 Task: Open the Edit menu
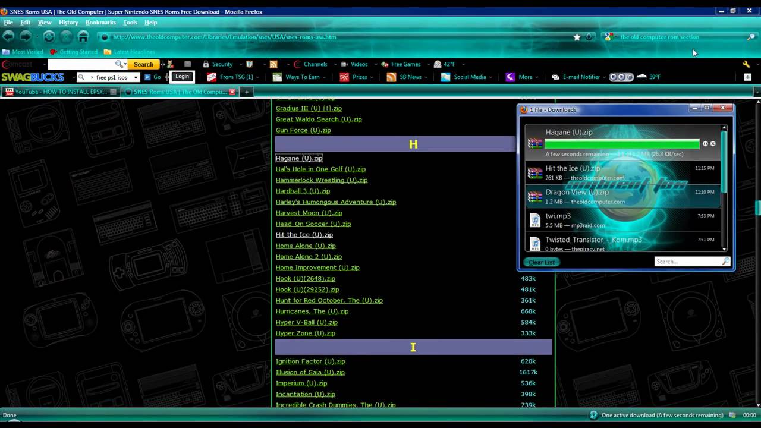[x=25, y=23]
